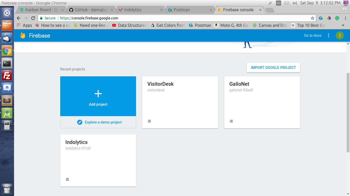Image resolution: width=350 pixels, height=196 pixels.
Task: Click the clock showing Sat Sep 9
Action: click(x=320, y=3)
